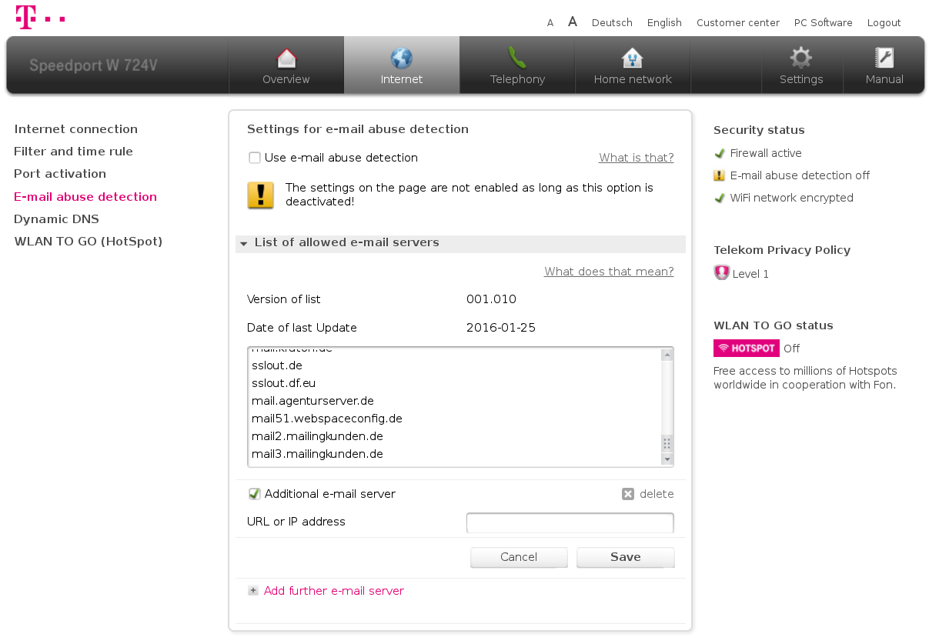Open the Manual wrench icon
929x644 pixels.
[x=884, y=58]
